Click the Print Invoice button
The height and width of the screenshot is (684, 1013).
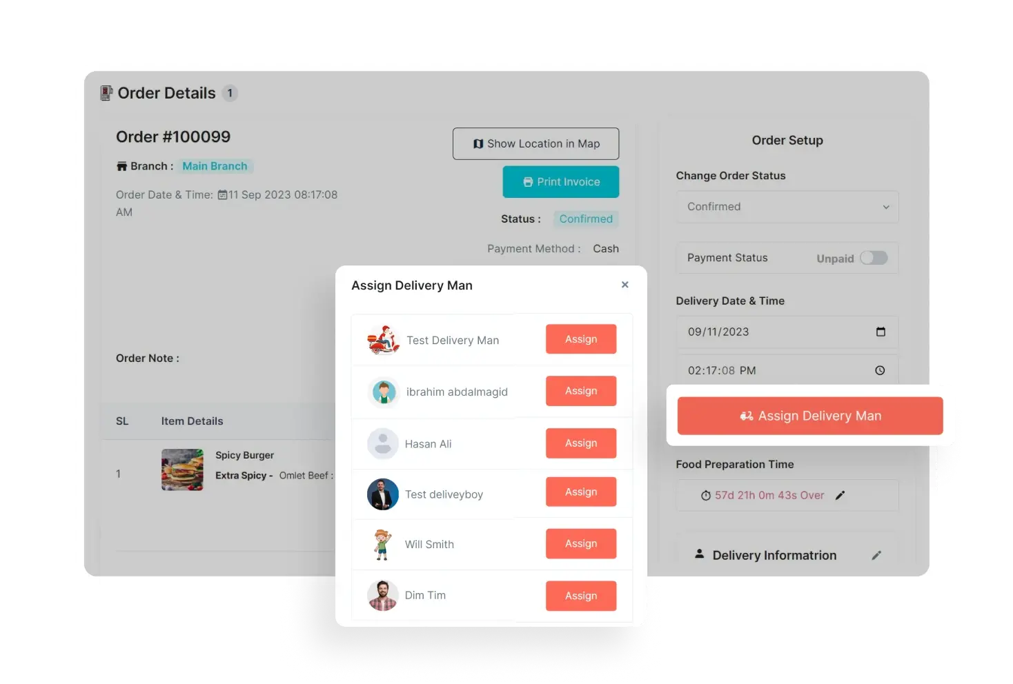pos(561,182)
